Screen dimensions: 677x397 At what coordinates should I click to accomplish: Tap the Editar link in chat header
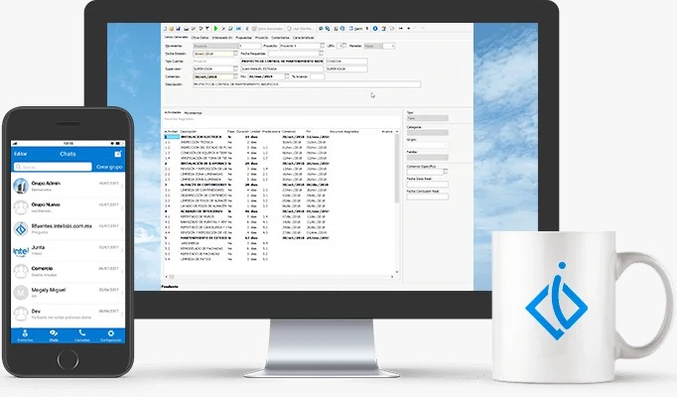(x=20, y=154)
